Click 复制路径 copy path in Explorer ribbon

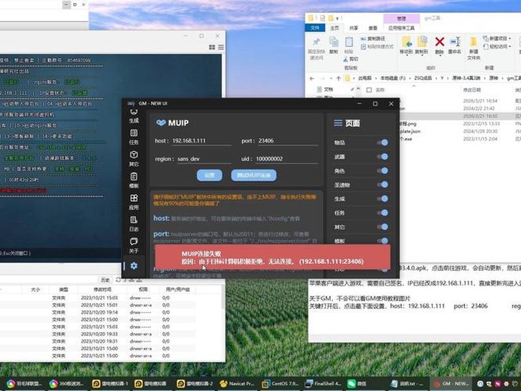tap(373, 38)
